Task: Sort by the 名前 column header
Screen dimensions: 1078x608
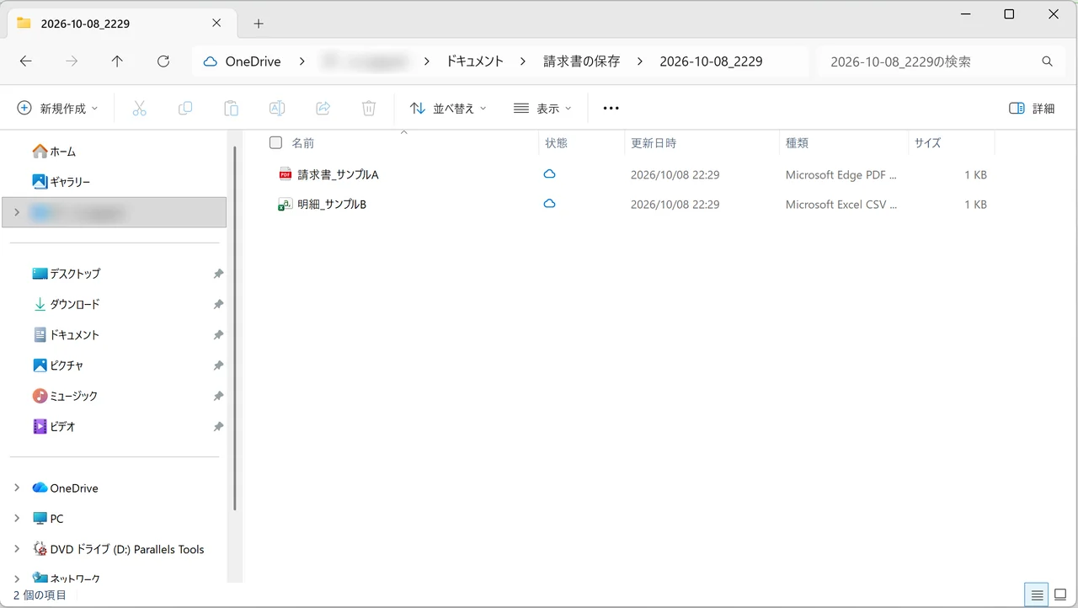Action: (x=303, y=143)
